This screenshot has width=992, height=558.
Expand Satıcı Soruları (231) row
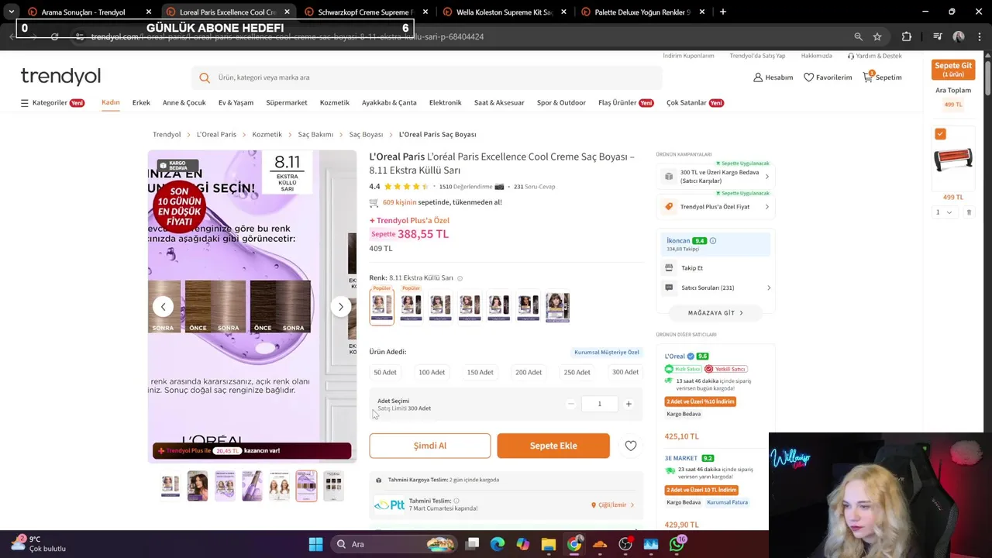pyautogui.click(x=716, y=288)
